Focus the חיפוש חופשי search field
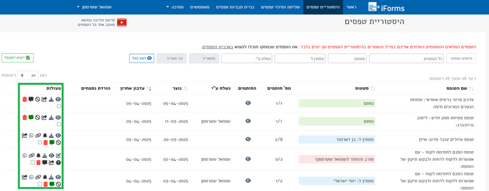 pyautogui.click(x=461, y=58)
